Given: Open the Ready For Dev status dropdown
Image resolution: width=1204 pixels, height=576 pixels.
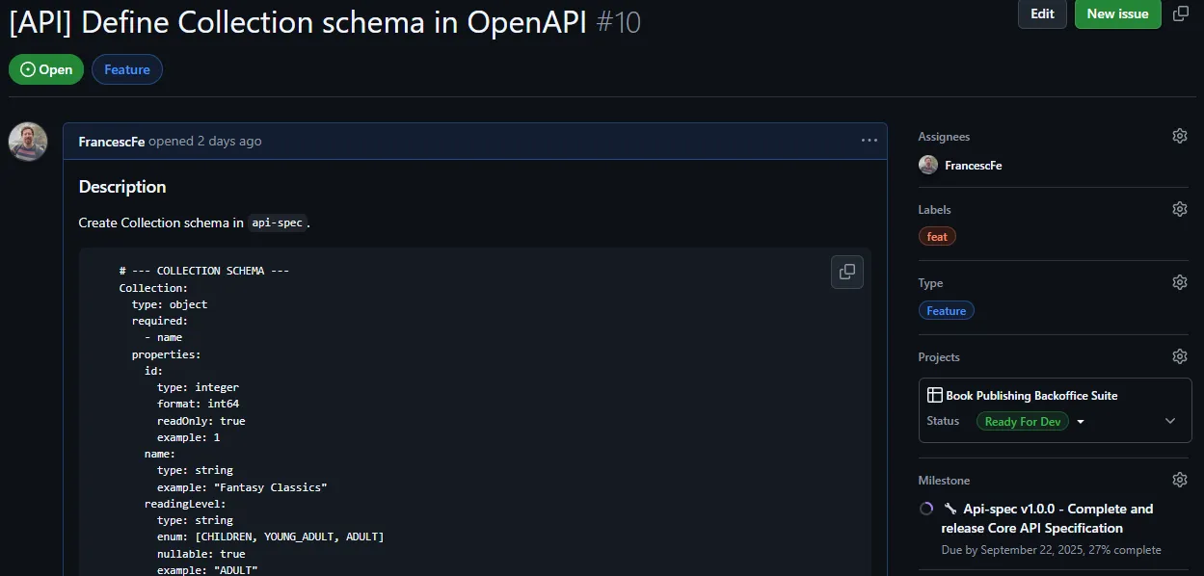Looking at the screenshot, I should [1081, 422].
